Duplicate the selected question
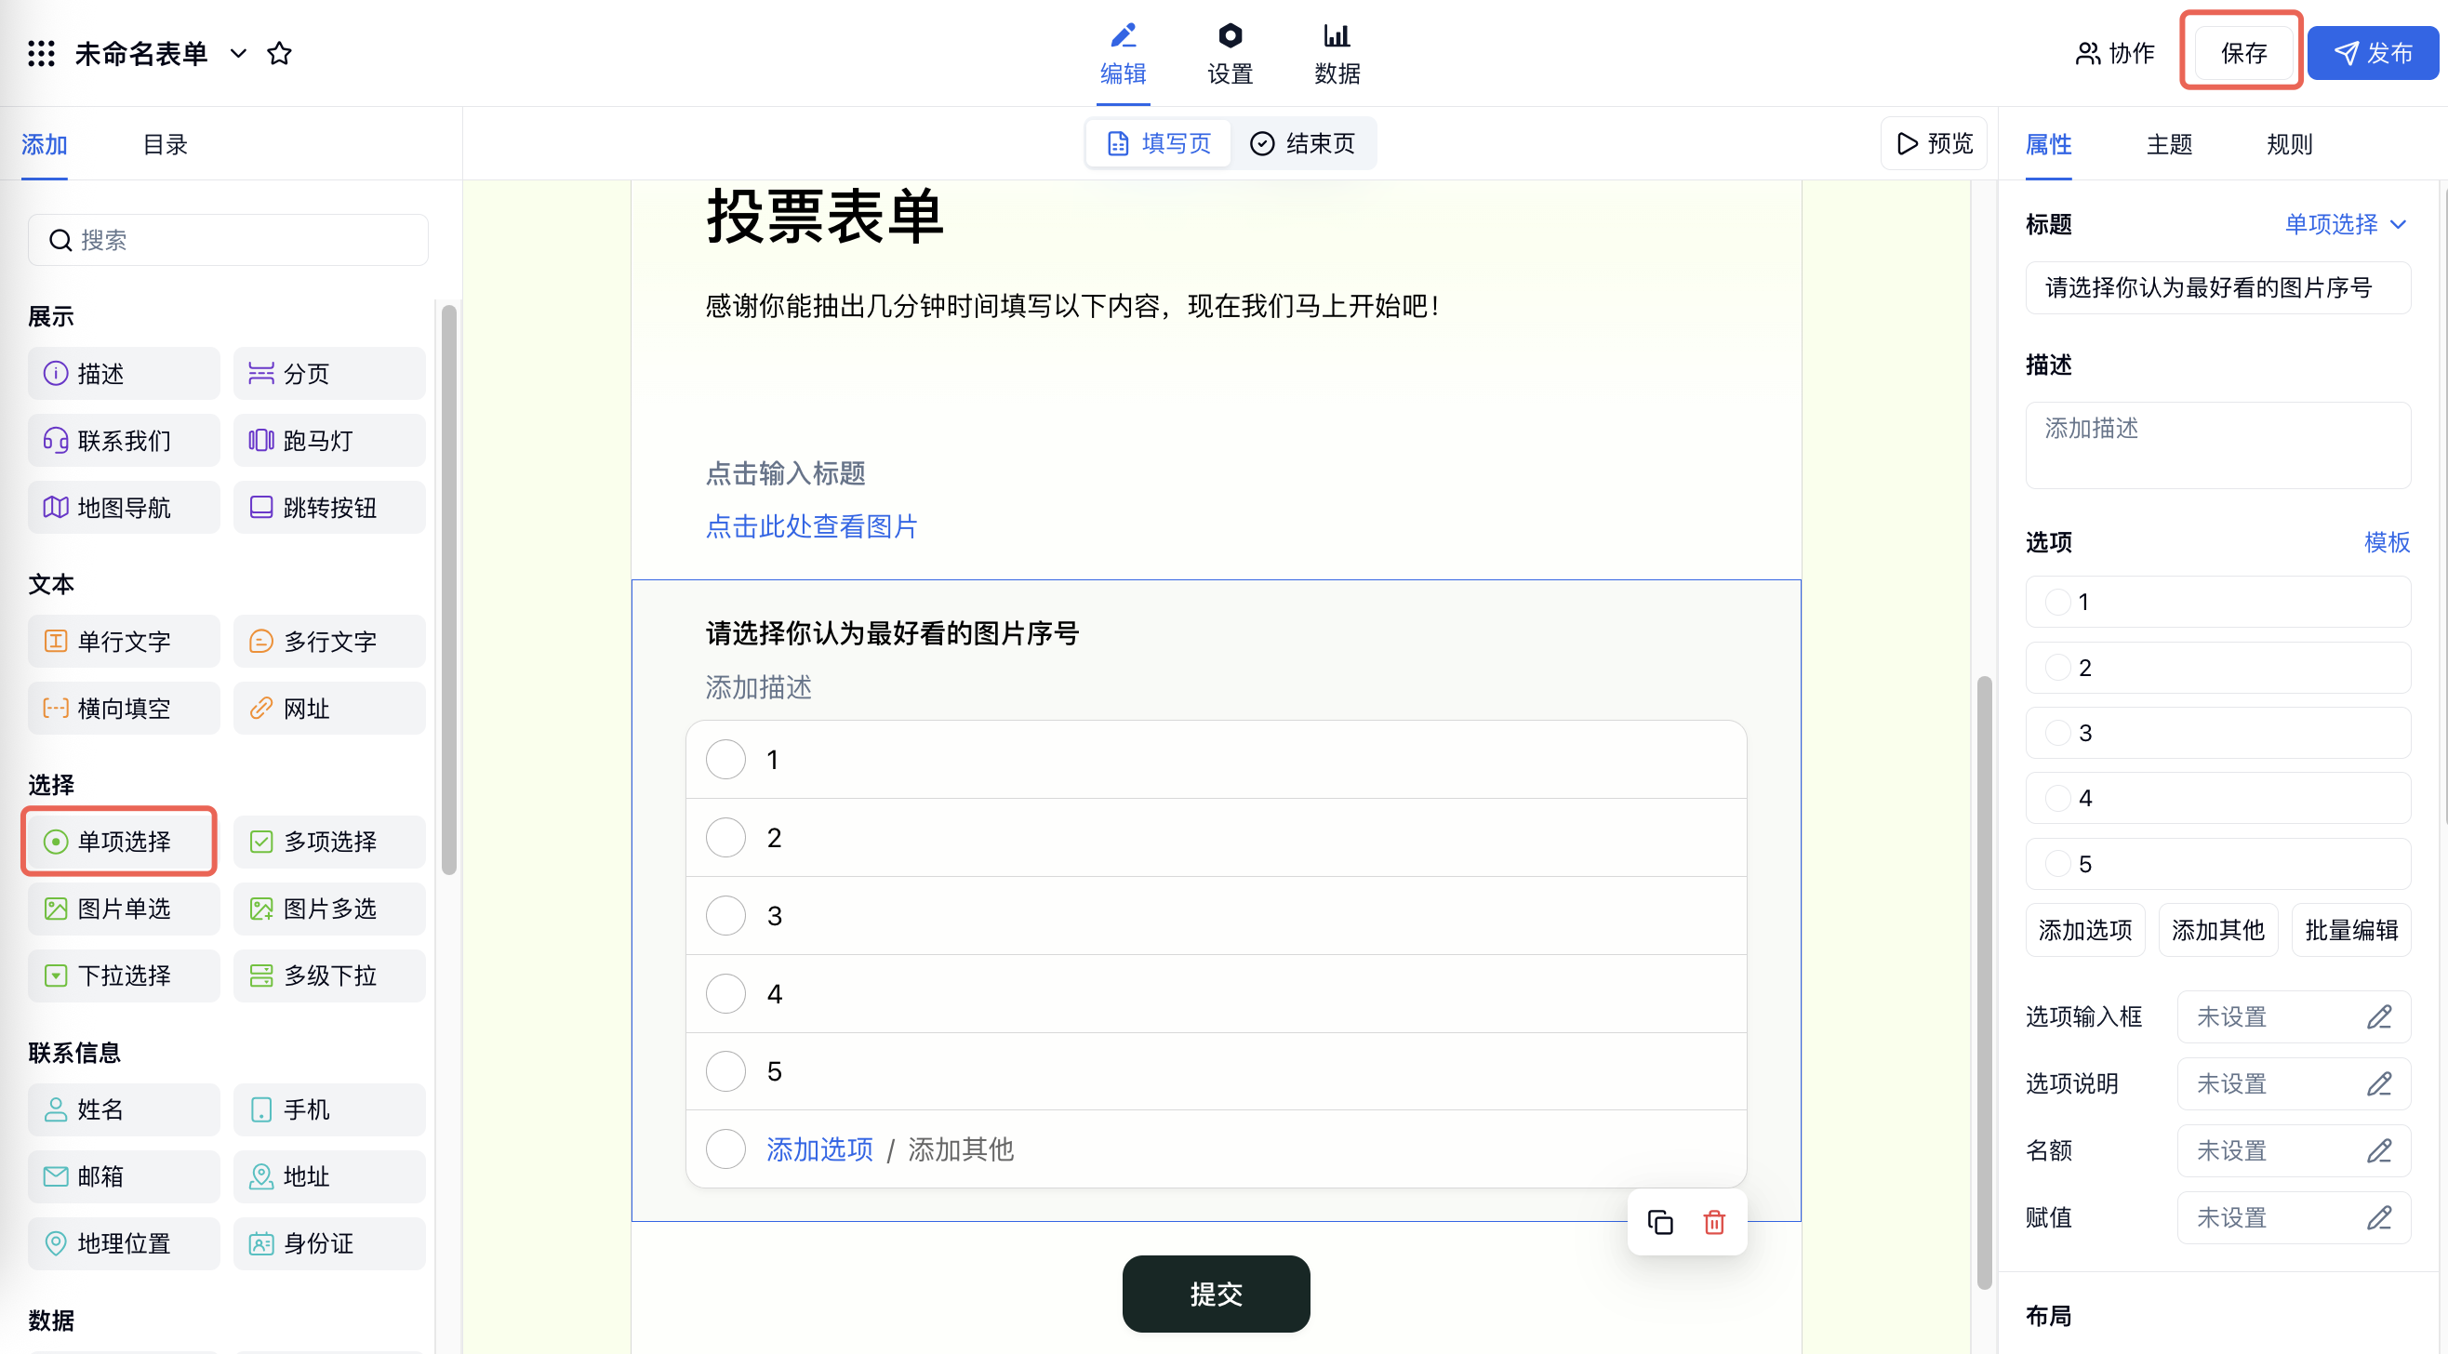 [x=1660, y=1222]
